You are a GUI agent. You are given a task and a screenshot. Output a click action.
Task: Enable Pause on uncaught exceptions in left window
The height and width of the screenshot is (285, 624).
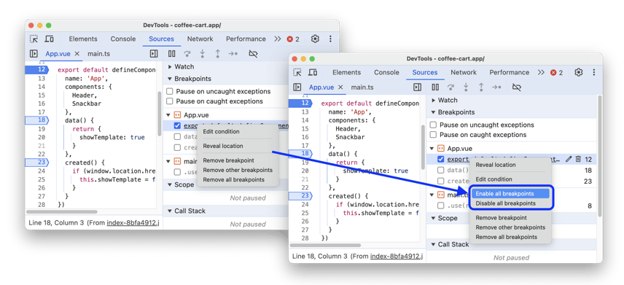[170, 92]
